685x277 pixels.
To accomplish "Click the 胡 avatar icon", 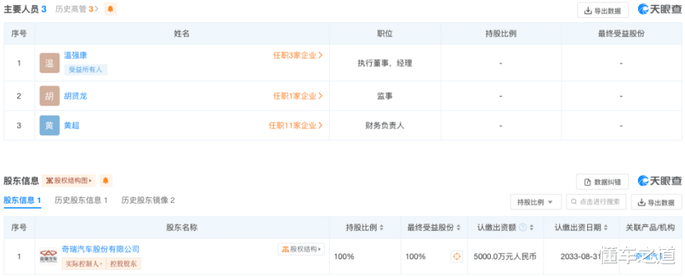I will (x=49, y=96).
